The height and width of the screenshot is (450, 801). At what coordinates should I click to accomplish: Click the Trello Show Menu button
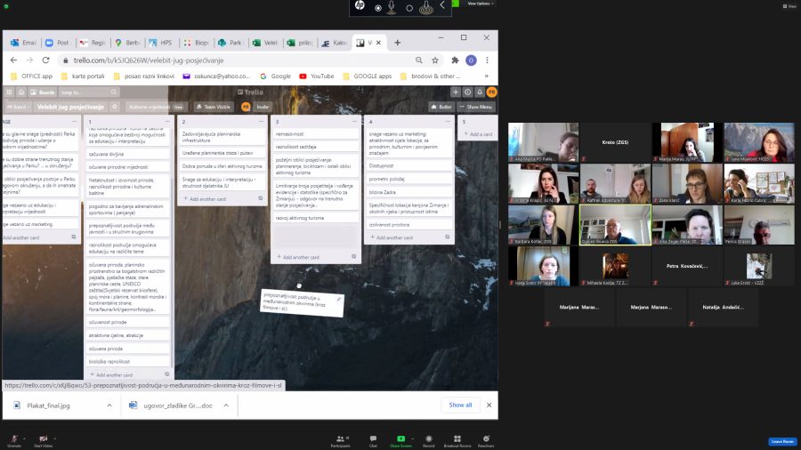(475, 107)
